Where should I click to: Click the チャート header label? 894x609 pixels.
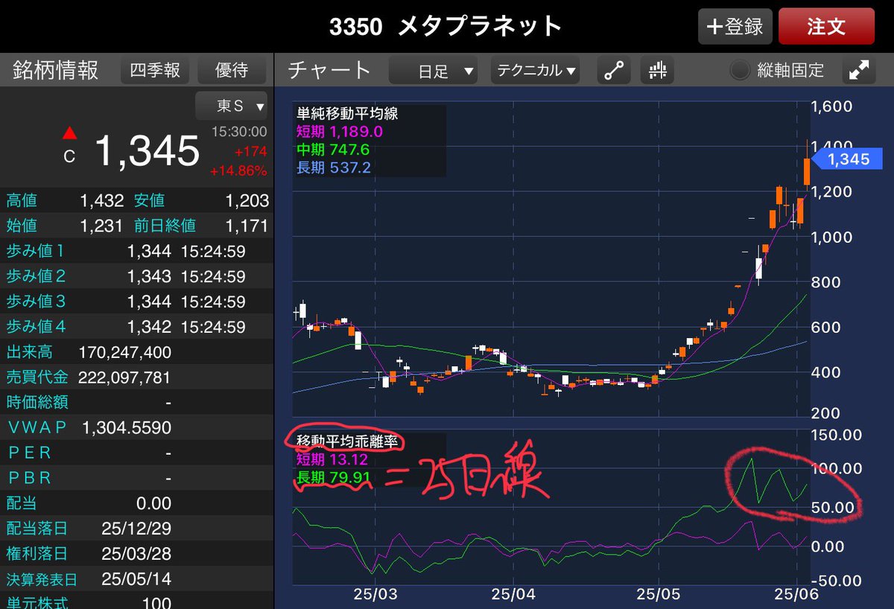[x=328, y=70]
